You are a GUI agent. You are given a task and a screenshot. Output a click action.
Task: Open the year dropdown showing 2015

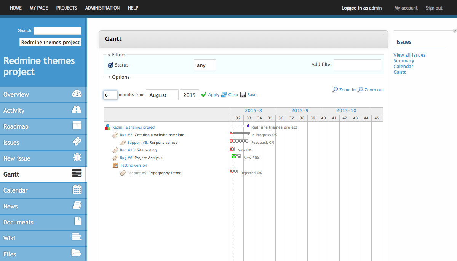[x=189, y=95]
